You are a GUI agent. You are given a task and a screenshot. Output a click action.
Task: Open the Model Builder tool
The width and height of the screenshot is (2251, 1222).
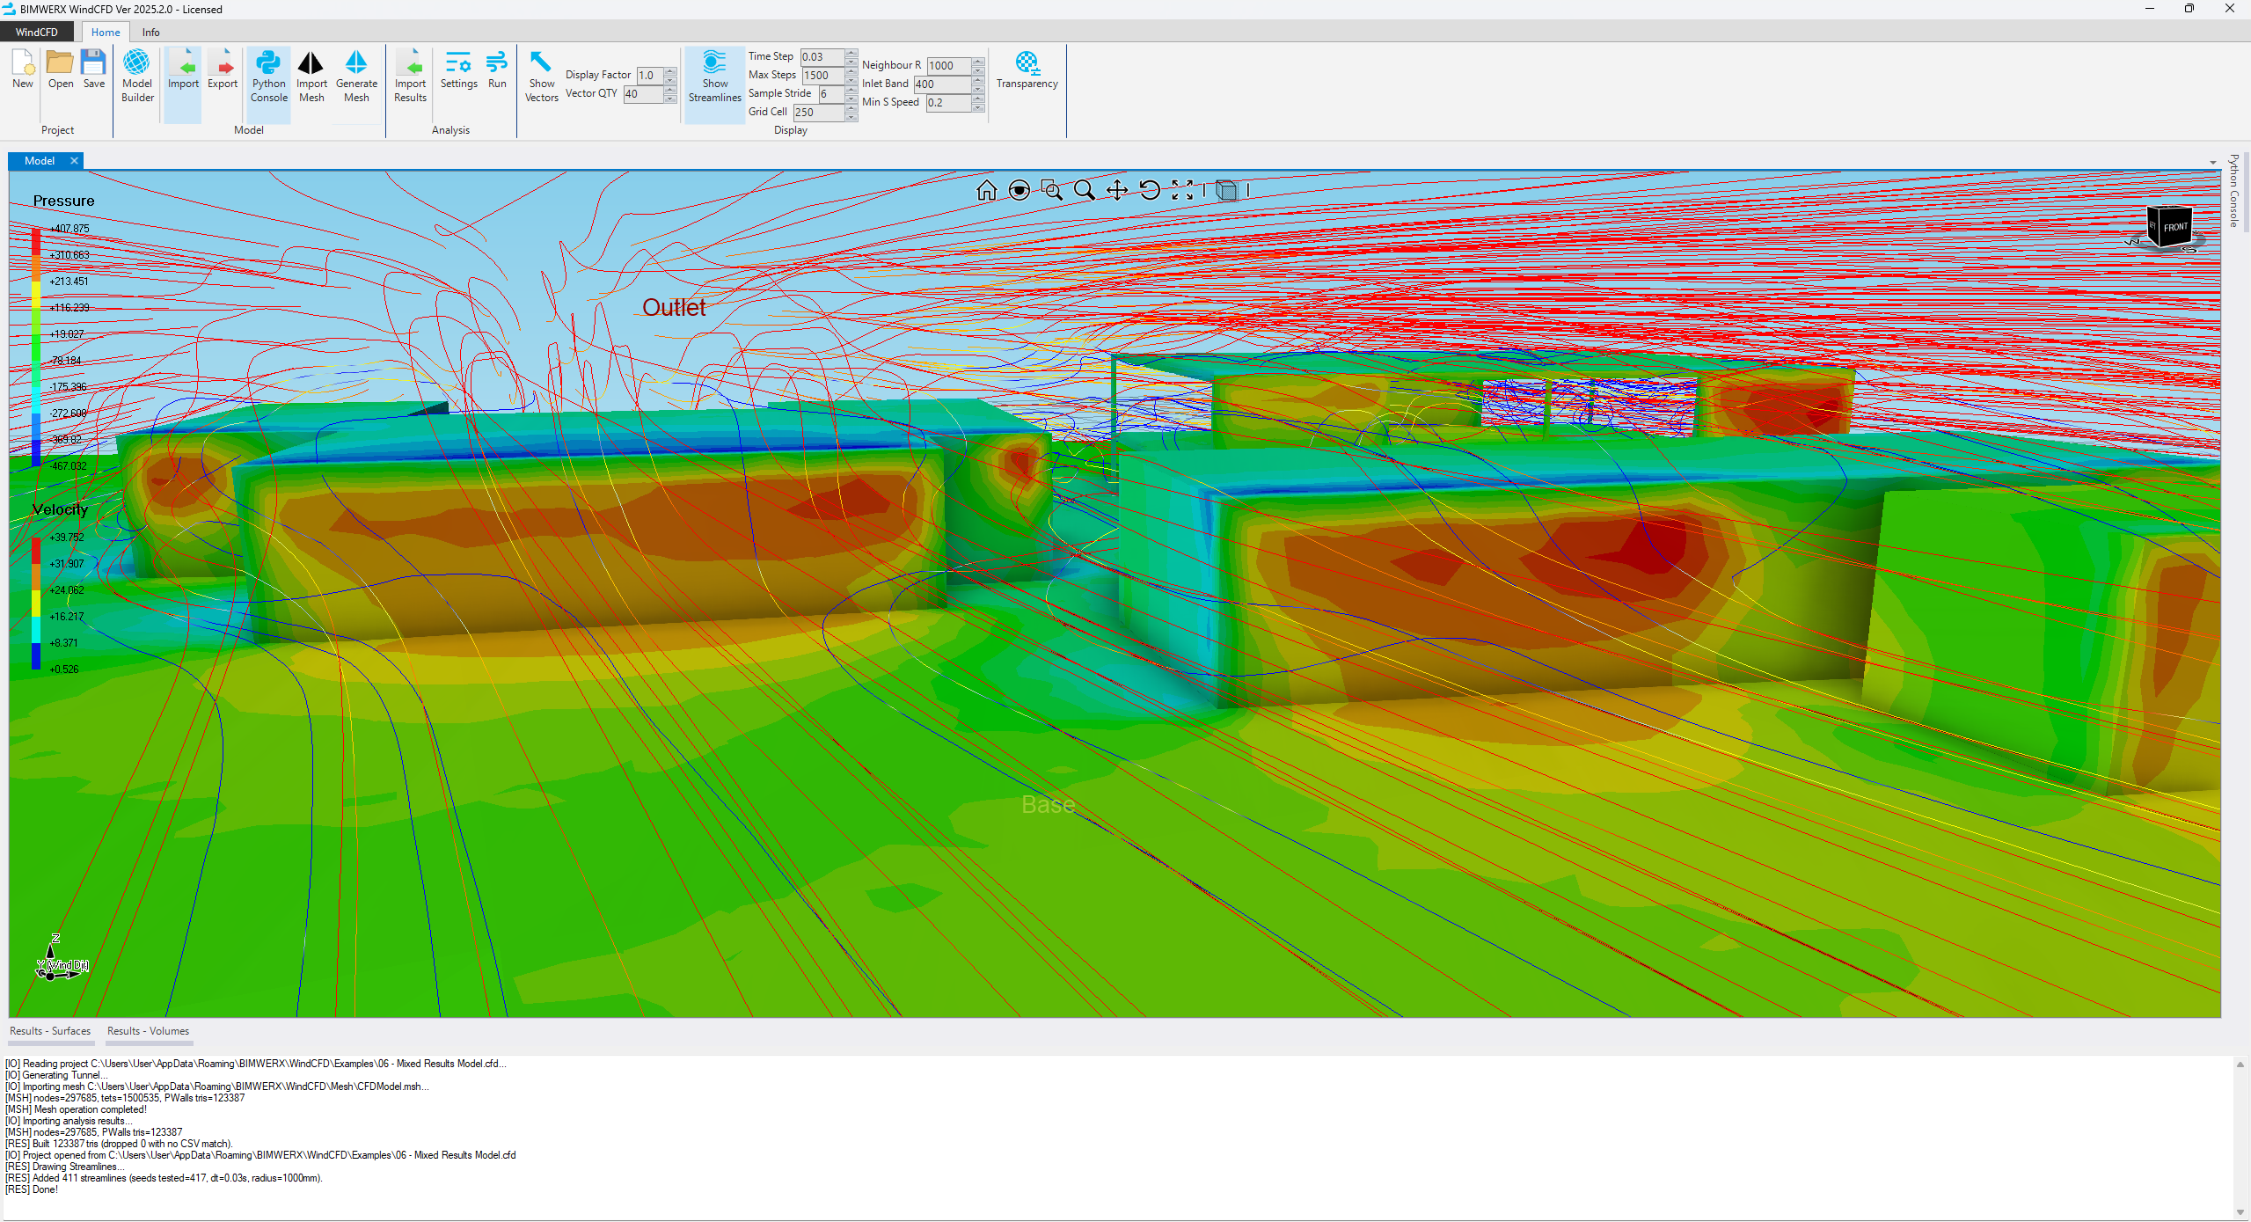pyautogui.click(x=136, y=76)
